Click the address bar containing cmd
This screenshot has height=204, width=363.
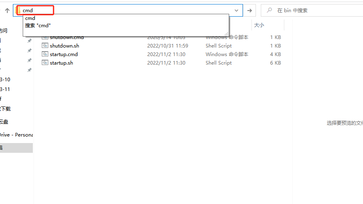pos(128,11)
